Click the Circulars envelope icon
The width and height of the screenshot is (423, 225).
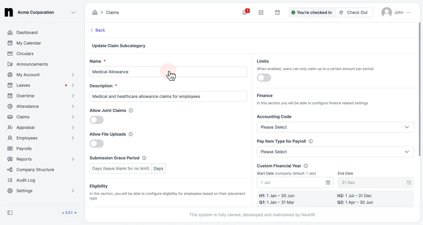[x=10, y=54]
